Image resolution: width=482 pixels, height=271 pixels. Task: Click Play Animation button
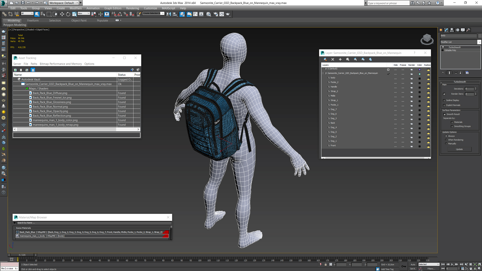click(452, 264)
